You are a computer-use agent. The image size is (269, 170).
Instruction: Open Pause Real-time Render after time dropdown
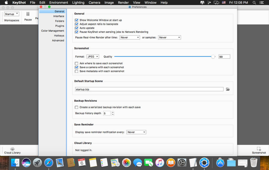pos(130,37)
